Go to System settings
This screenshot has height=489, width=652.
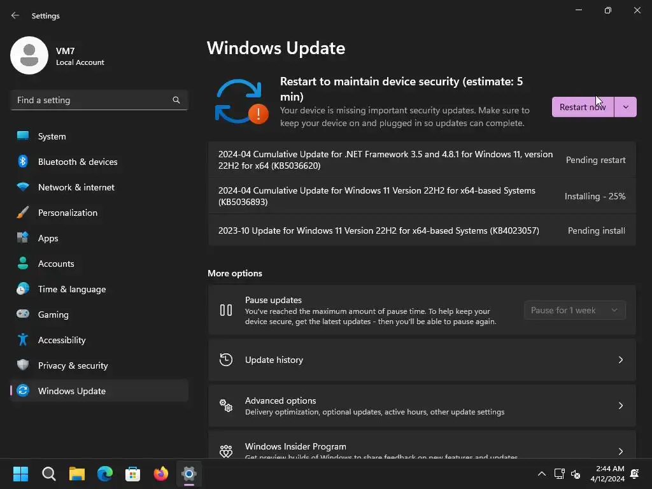click(99, 136)
